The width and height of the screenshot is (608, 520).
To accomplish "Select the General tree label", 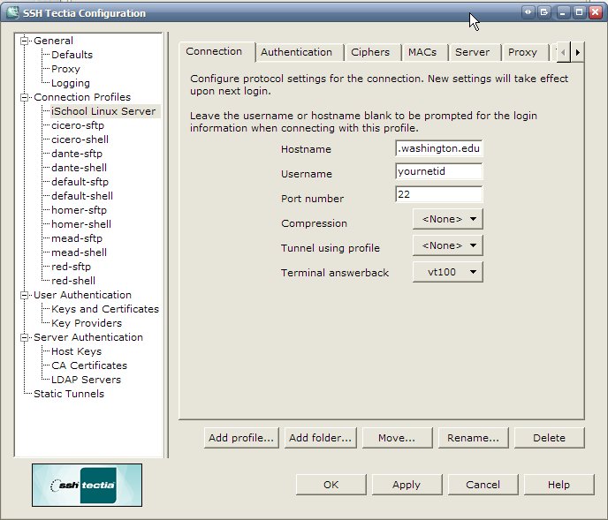I will coord(53,41).
